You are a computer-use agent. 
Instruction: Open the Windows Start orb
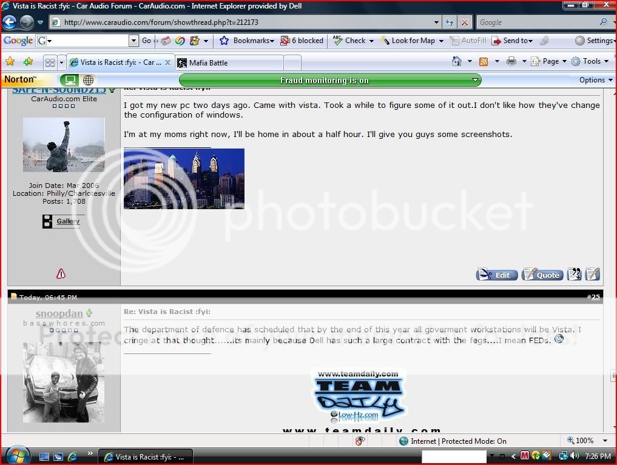point(17,457)
